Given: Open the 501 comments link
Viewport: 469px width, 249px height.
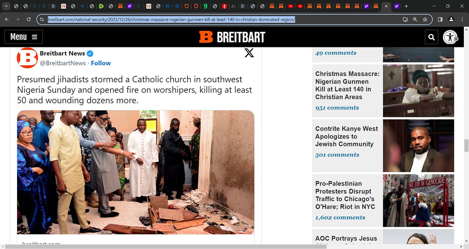Looking at the screenshot, I should [x=337, y=155].
